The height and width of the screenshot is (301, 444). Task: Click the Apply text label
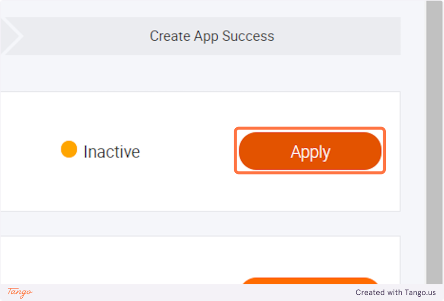point(310,152)
